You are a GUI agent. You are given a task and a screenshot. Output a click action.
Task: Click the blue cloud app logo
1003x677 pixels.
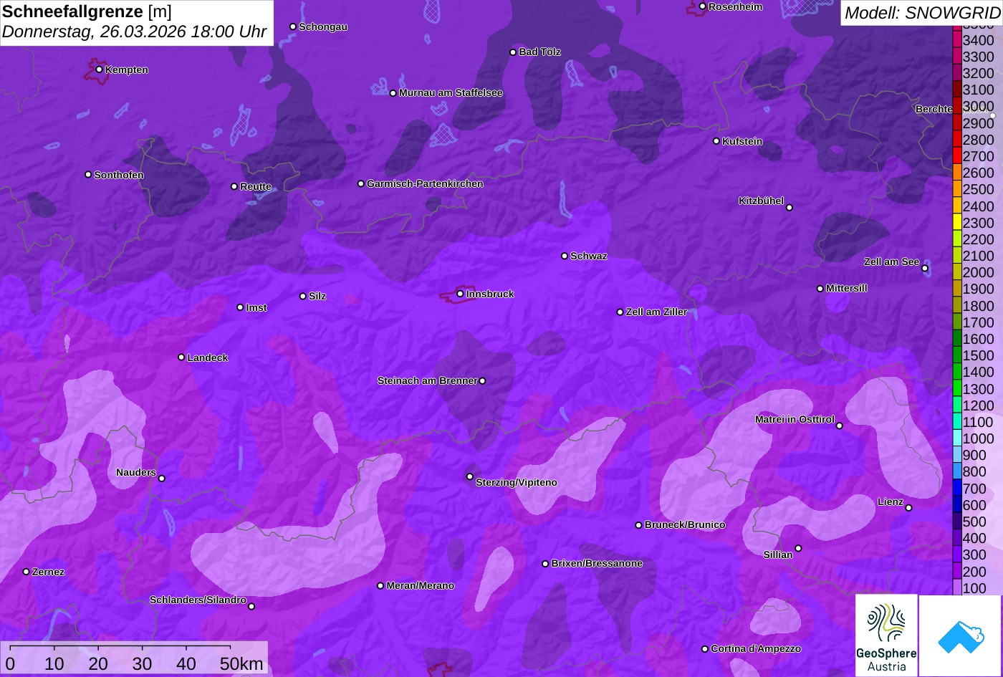(960, 635)
